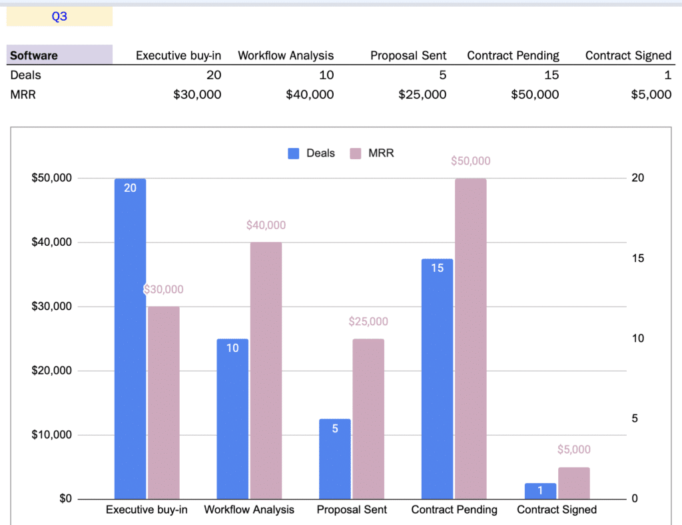Select the table cell showing $5,000 MRR
Screen dimensions: 682x525
pos(651,95)
